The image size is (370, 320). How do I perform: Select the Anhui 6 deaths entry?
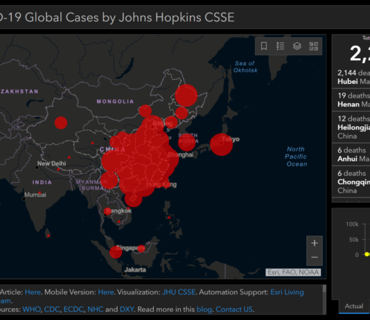(x=351, y=154)
